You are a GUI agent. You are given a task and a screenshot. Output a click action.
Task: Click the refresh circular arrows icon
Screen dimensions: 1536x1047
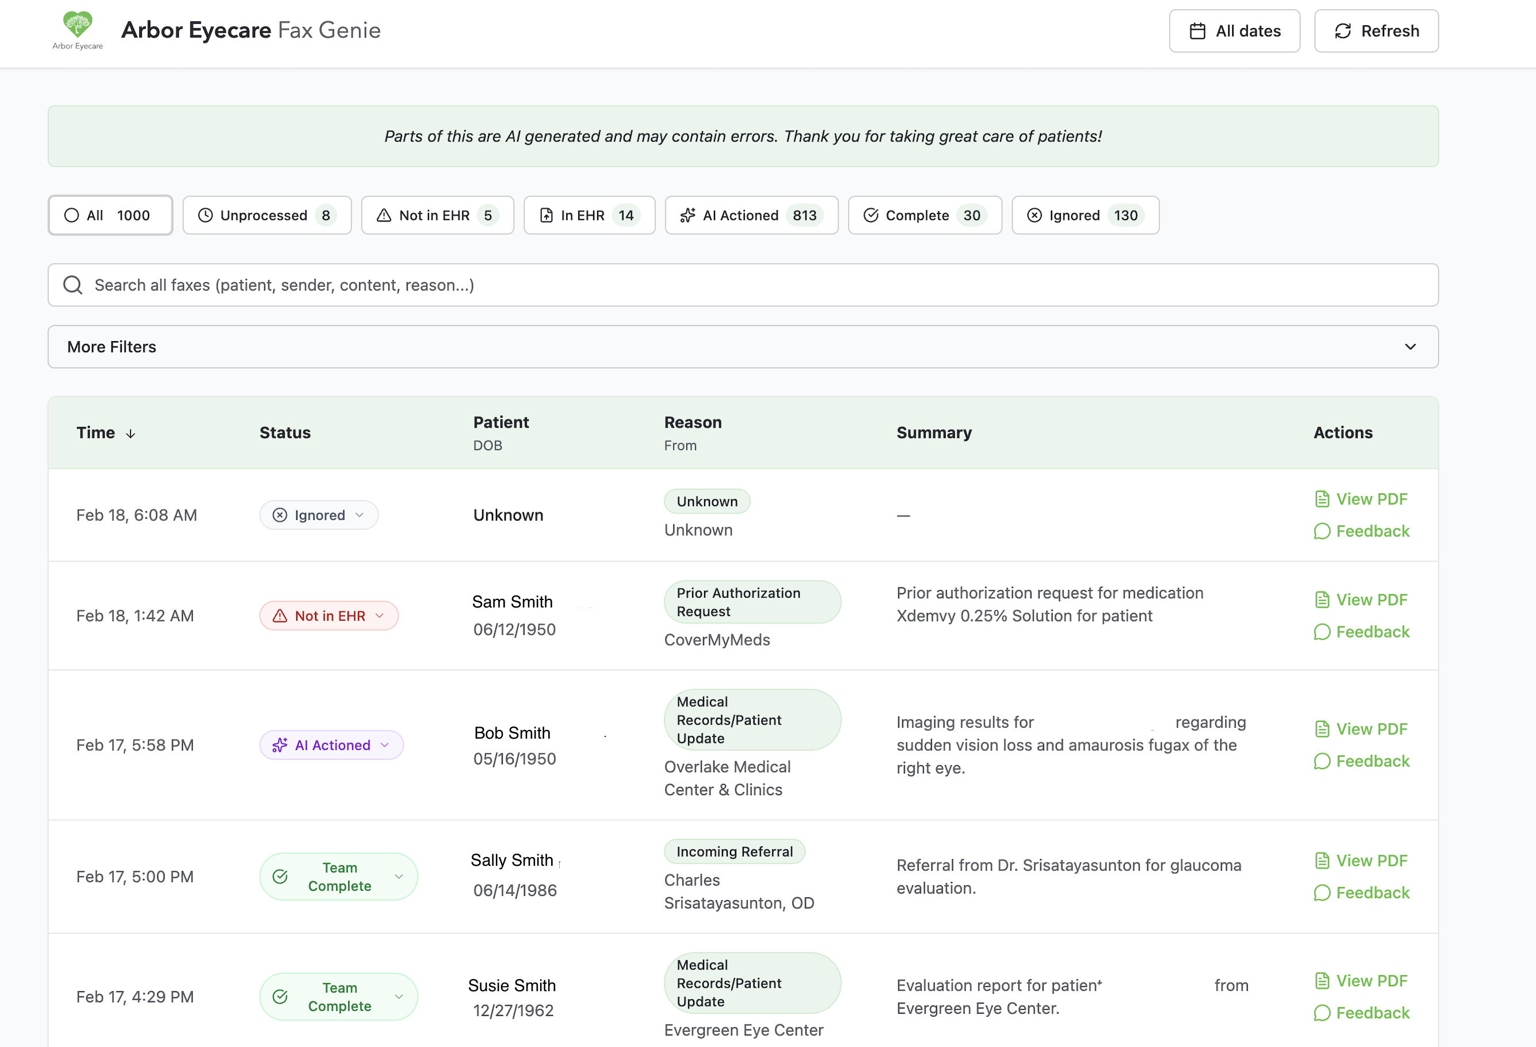1342,30
